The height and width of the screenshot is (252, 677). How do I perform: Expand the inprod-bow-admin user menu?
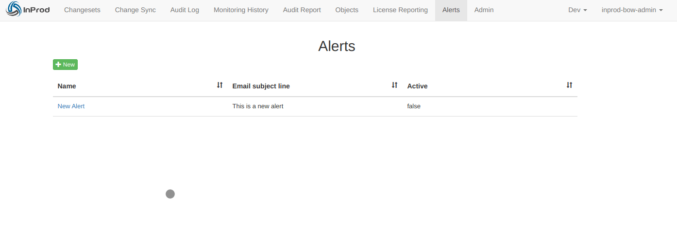632,10
